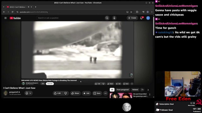Save the penguinz0 video to playlist

(x=97, y=93)
